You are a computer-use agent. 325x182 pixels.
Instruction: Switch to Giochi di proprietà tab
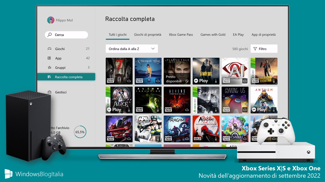click(148, 35)
